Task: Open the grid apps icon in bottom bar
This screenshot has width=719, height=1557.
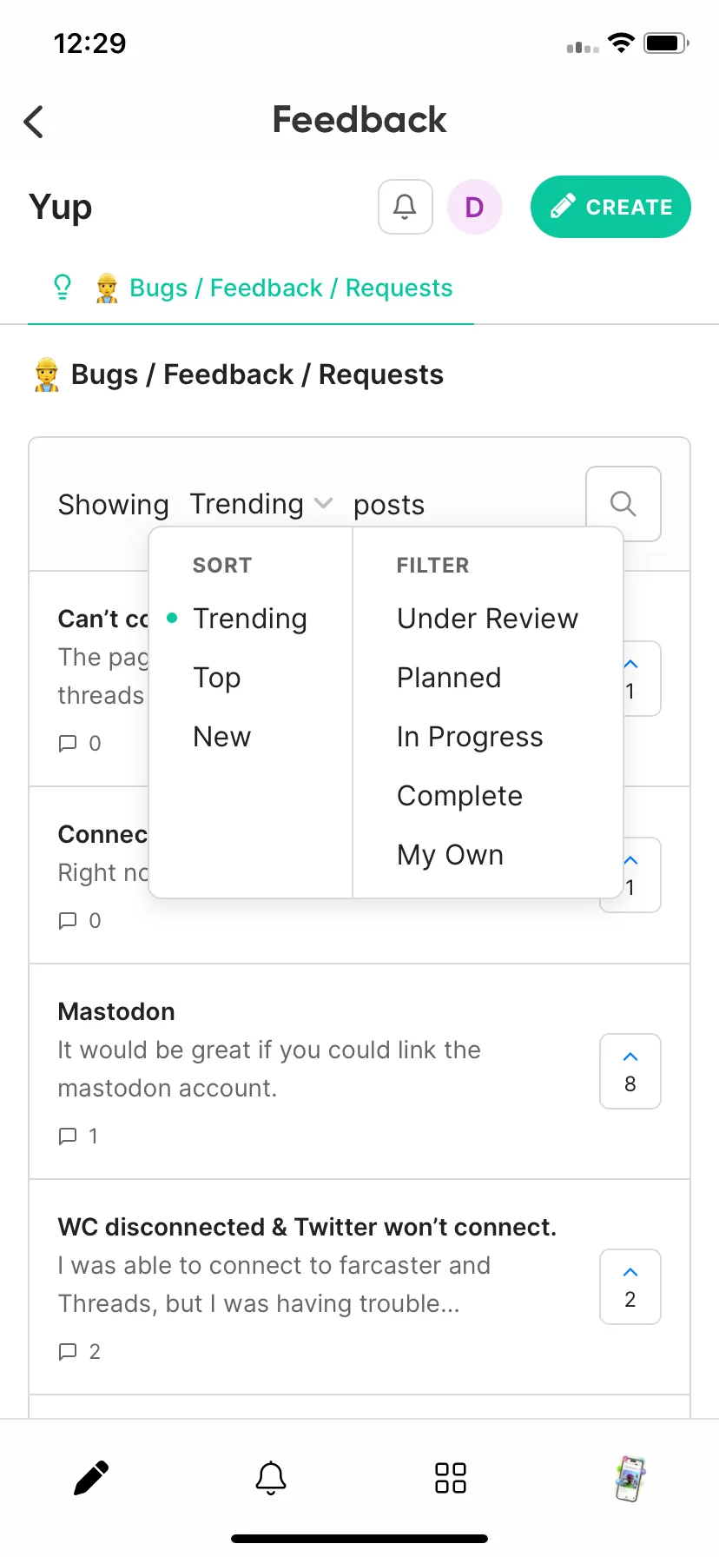Action: coord(451,1478)
